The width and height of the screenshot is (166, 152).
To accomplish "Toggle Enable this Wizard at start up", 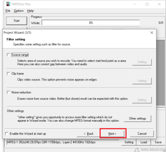I will 7,134.
